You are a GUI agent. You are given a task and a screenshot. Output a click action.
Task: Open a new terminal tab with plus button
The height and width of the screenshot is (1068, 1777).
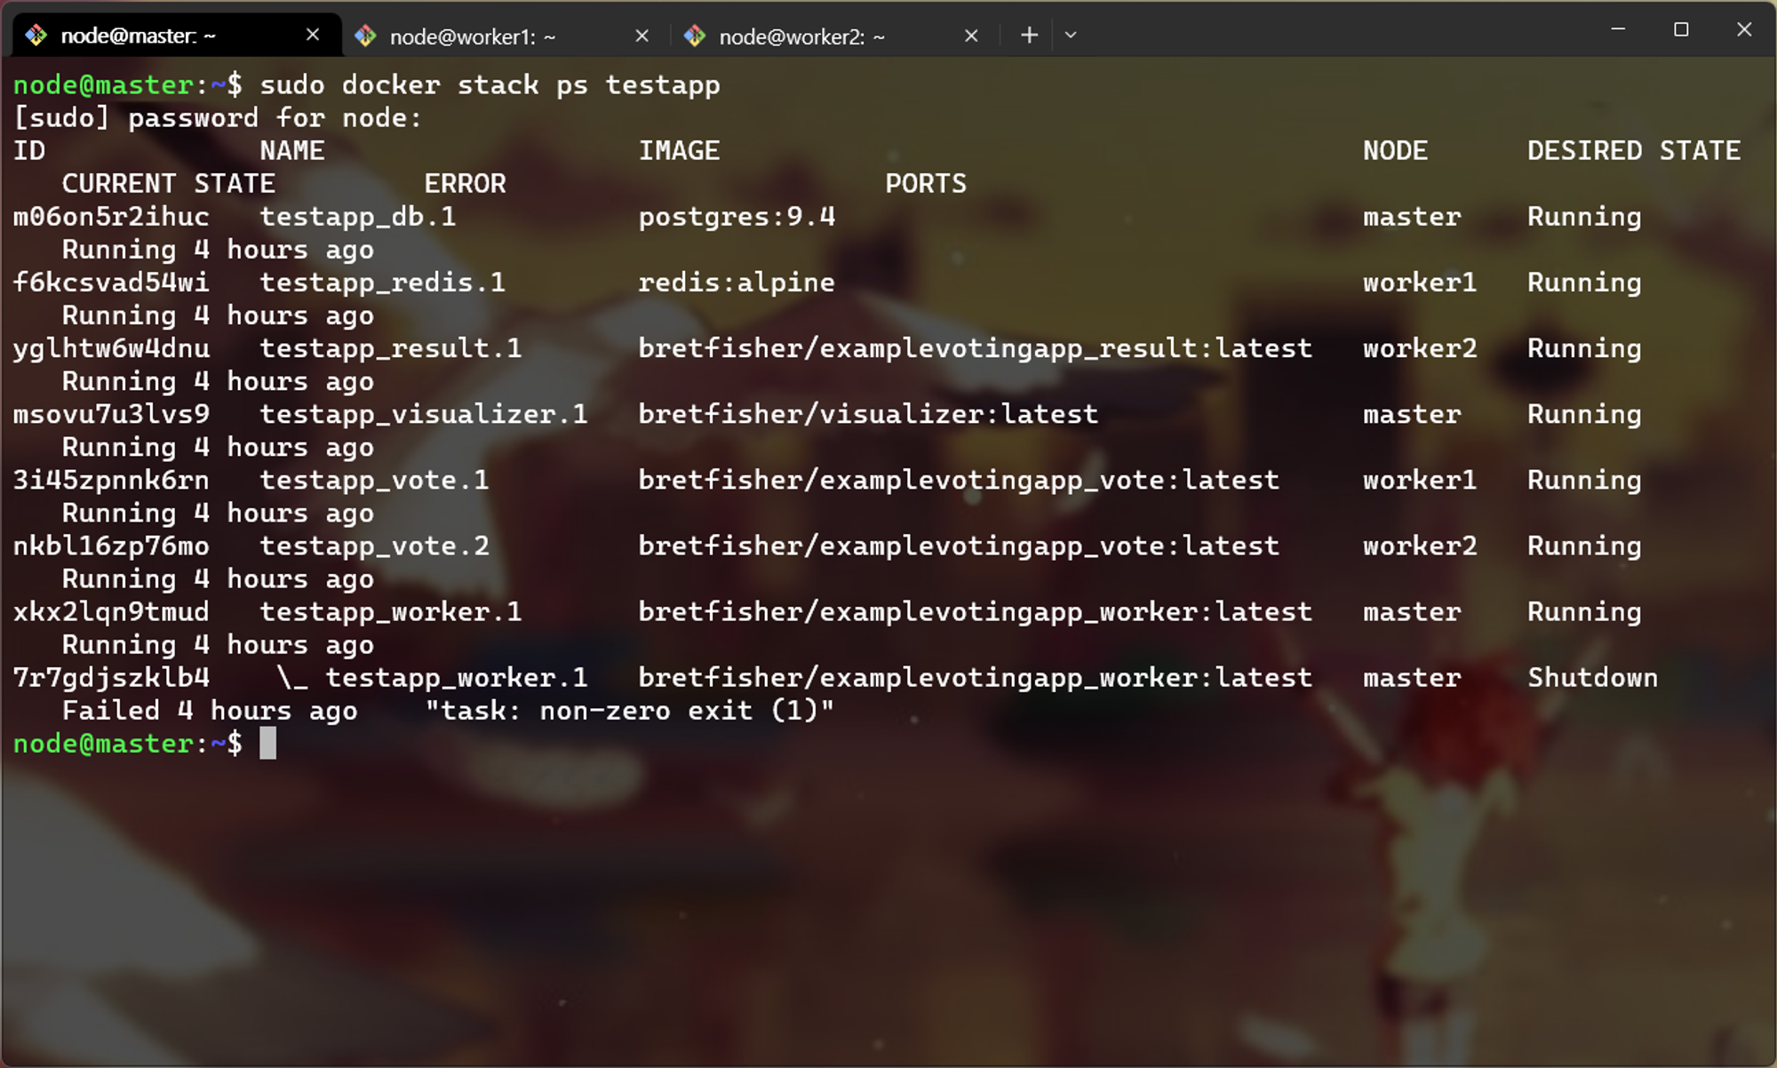click(1029, 35)
